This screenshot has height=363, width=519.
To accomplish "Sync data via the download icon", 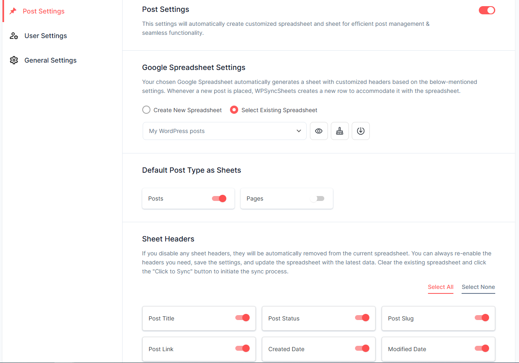I will point(360,131).
